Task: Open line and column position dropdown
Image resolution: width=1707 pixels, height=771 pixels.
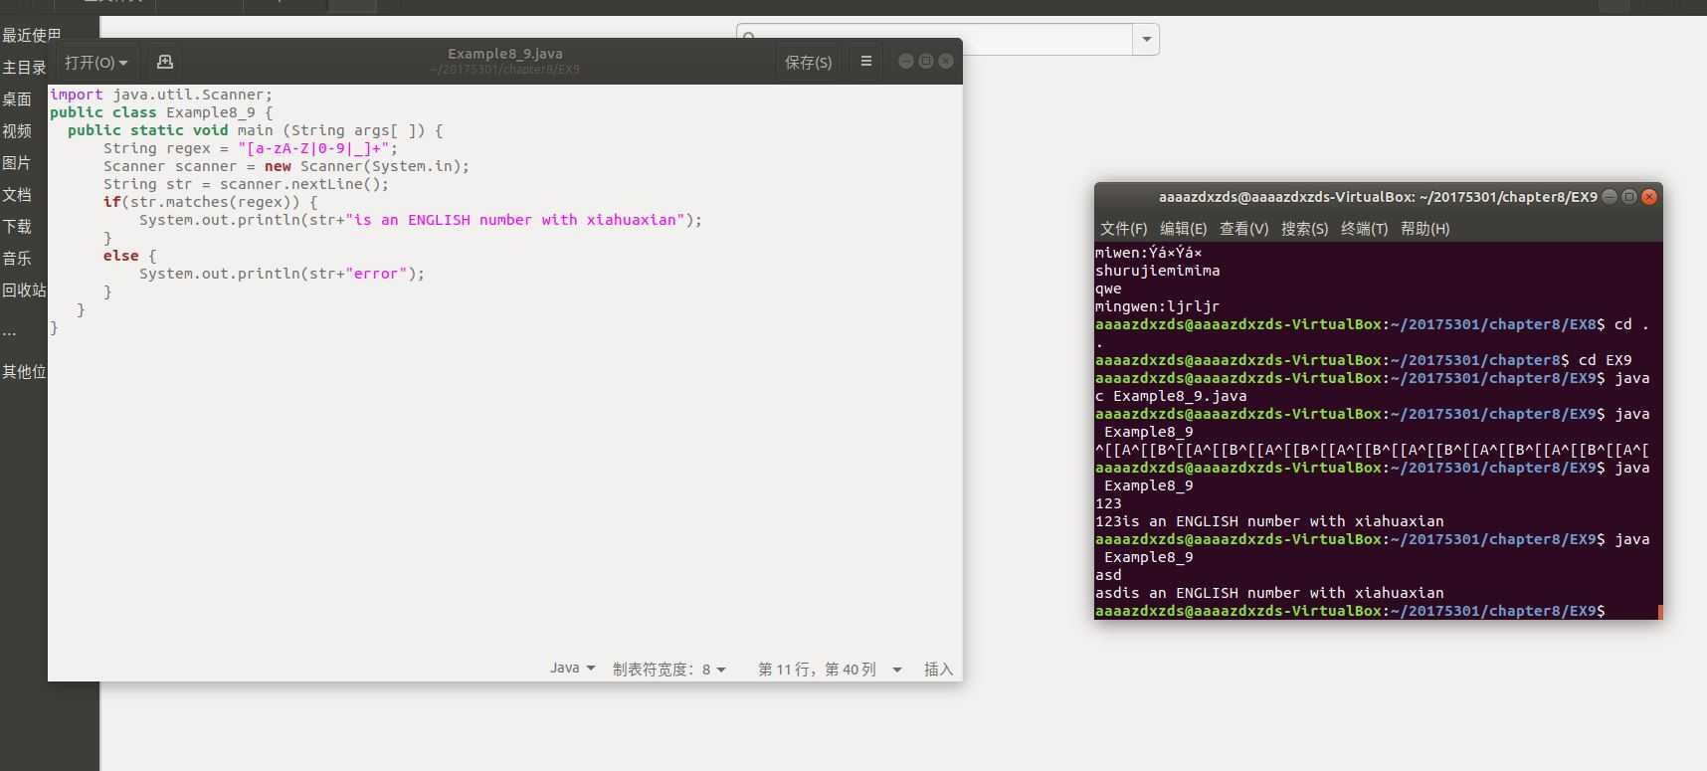Action: [829, 669]
